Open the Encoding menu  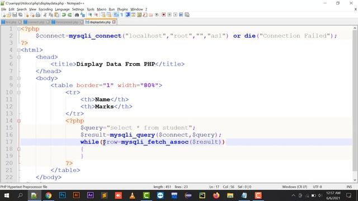[46, 9]
